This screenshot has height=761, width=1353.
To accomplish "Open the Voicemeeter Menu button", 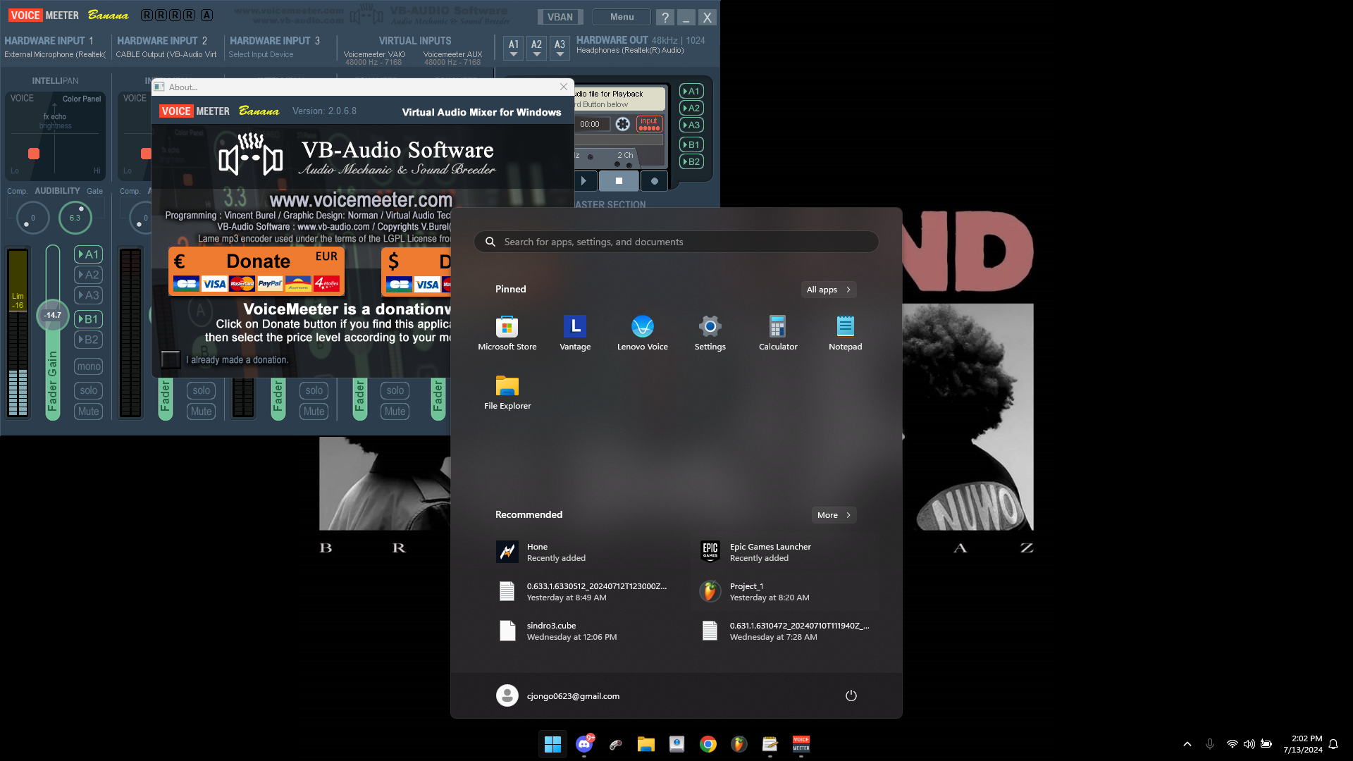I will (x=622, y=17).
